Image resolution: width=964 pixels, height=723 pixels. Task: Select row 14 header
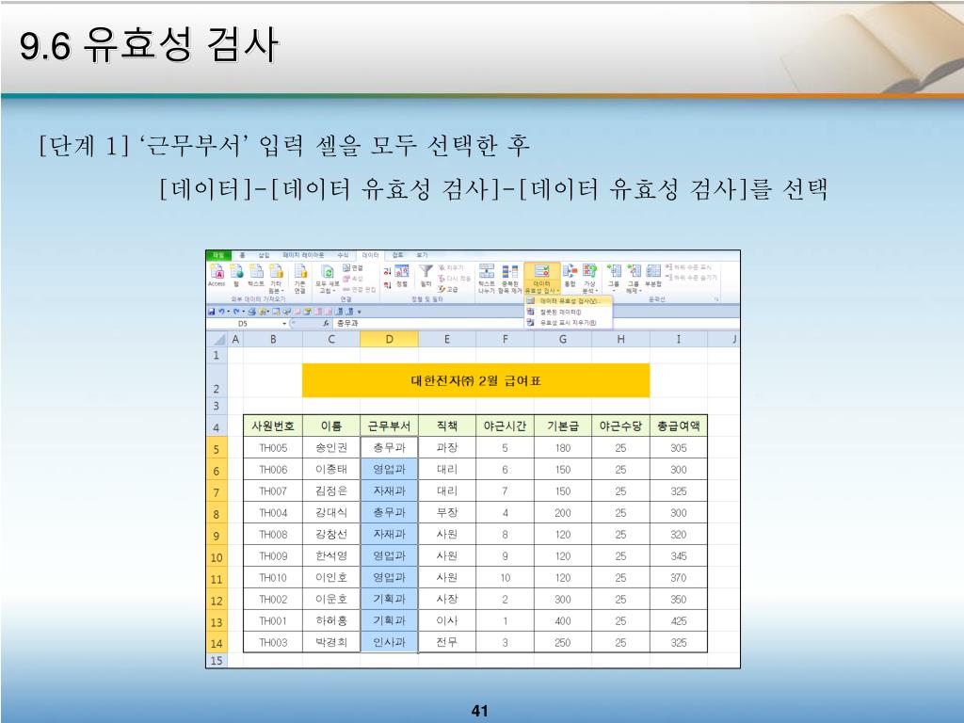pos(217,643)
